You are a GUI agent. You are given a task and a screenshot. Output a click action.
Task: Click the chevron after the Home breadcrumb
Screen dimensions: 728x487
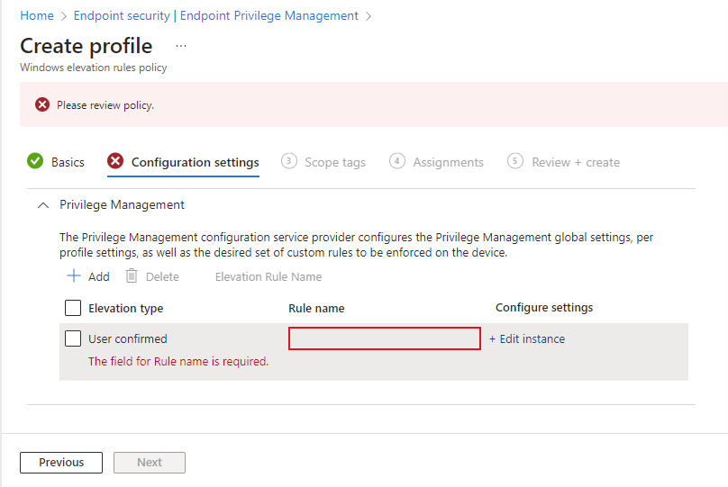(x=64, y=16)
